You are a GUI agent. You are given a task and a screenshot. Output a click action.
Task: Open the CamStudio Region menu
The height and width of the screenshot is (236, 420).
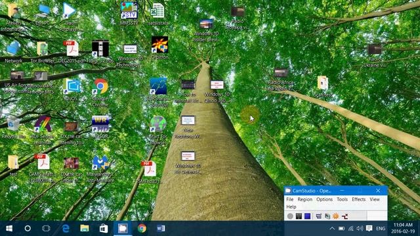304,199
